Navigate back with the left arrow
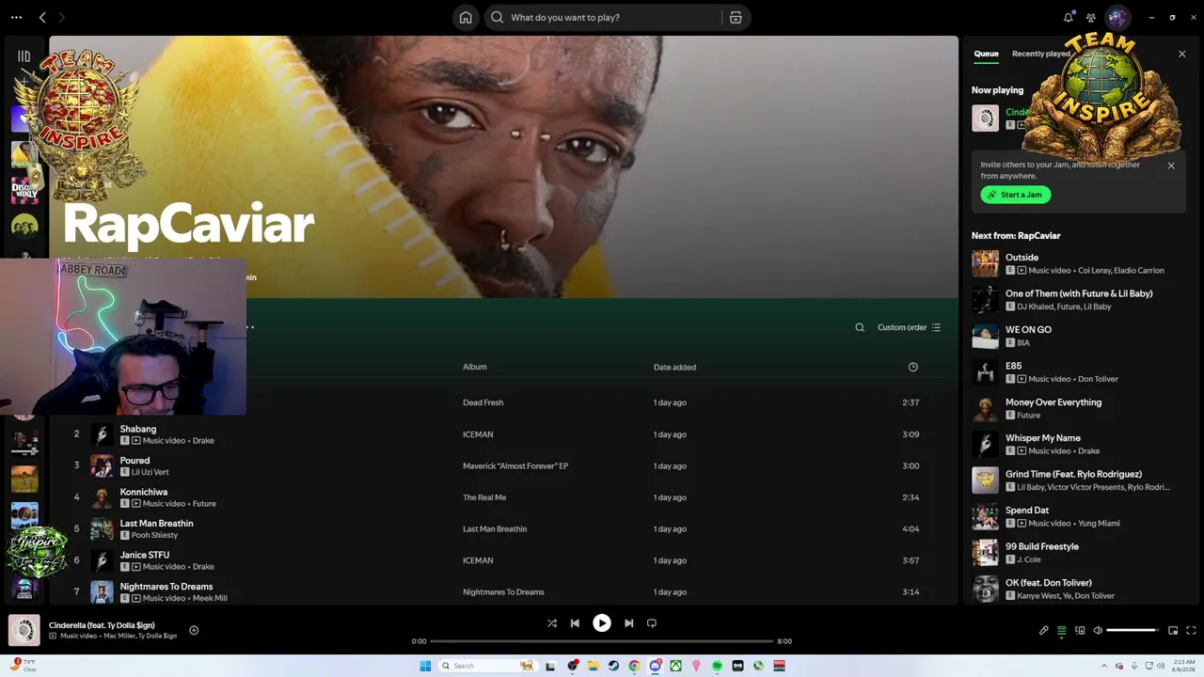 tap(42, 17)
